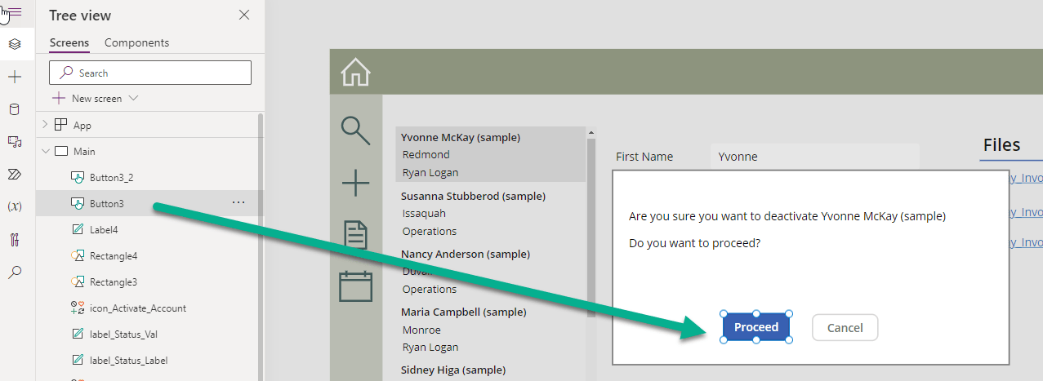Click the icon_Activate_Account type icon

(x=78, y=308)
